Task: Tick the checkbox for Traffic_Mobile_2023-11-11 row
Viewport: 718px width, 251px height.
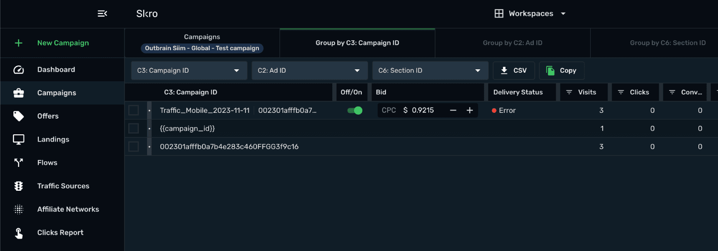Action: [134, 110]
